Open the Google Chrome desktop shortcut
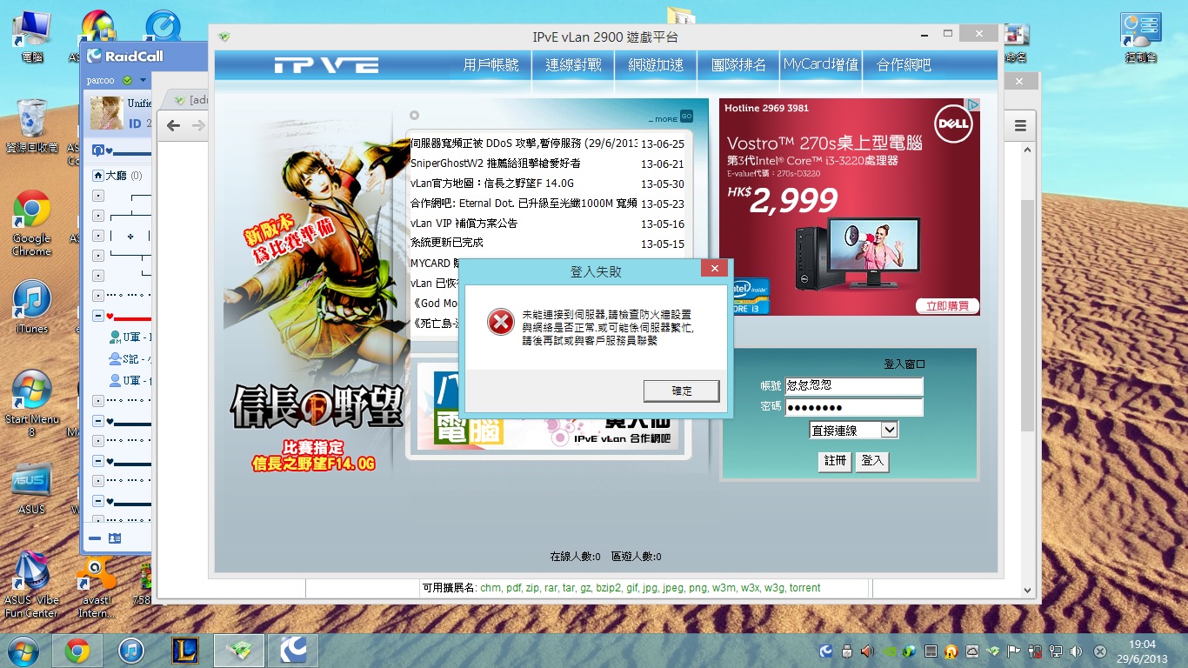 pos(31,223)
